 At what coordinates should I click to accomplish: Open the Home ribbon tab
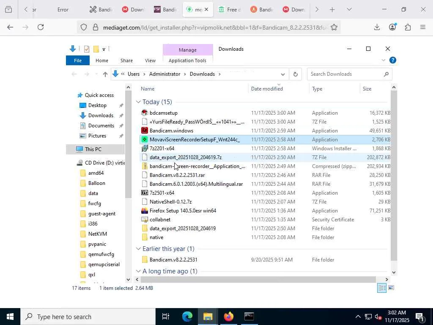[101, 60]
